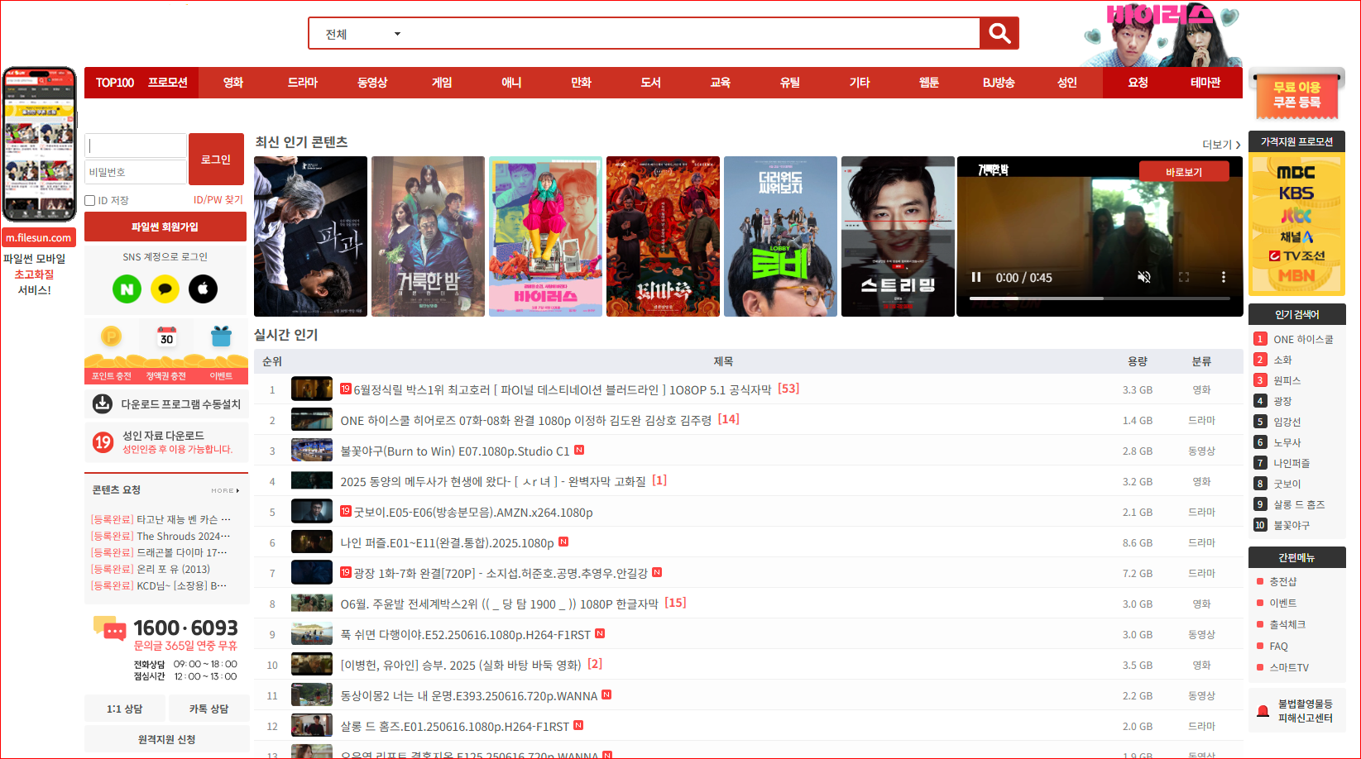Click the 무료 이용 쿠폰 등록 banner
The width and height of the screenshot is (1361, 759).
pos(1296,95)
